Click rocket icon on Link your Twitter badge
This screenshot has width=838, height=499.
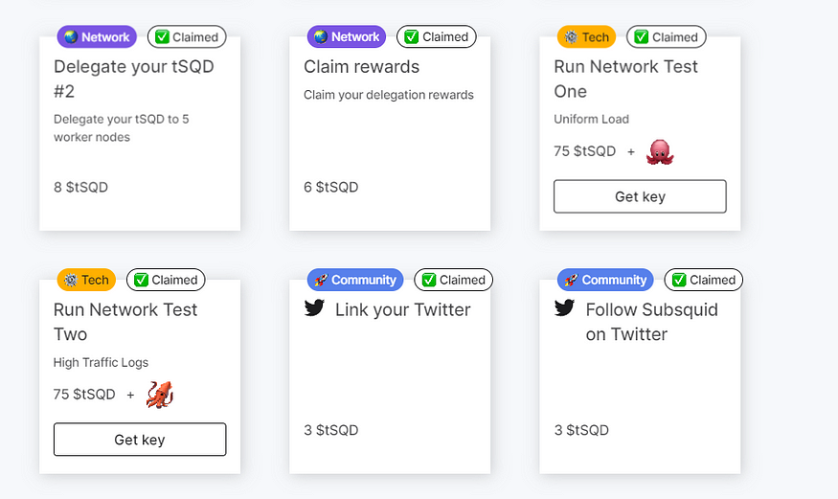click(x=321, y=280)
